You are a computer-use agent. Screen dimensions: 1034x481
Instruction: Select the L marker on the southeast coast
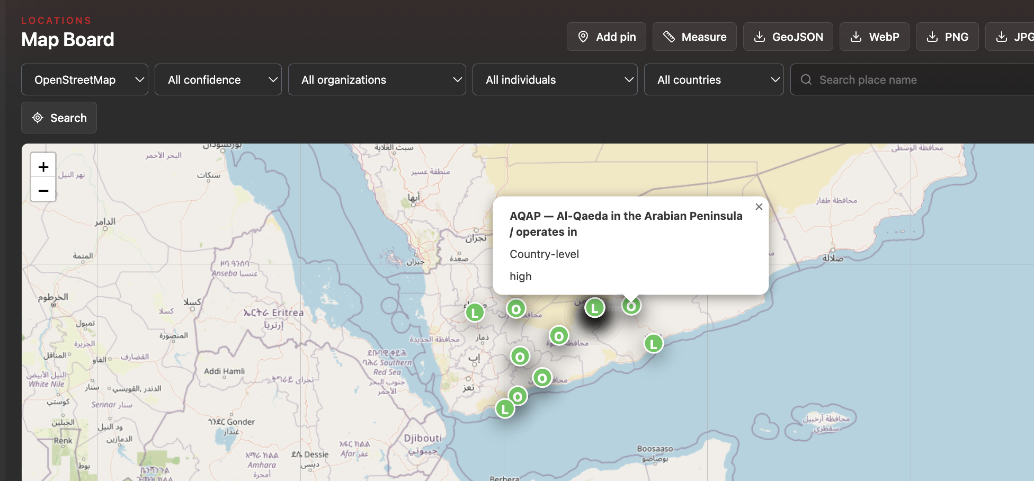653,344
